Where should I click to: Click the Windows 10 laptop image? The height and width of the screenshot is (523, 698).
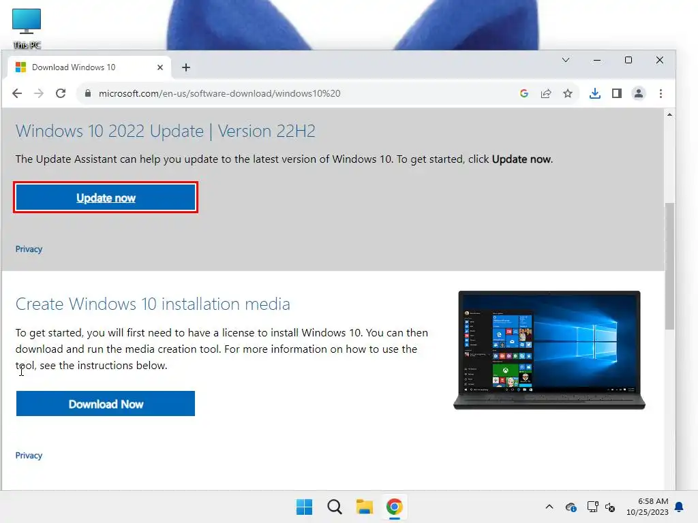[549, 350]
